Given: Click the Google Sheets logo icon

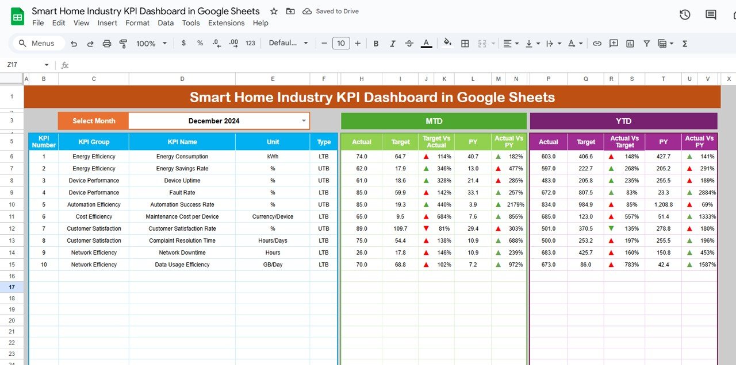Looking at the screenshot, I should (x=17, y=17).
